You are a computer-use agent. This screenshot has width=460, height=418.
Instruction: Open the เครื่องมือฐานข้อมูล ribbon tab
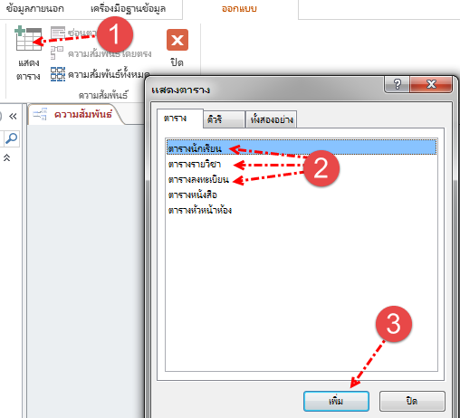128,9
